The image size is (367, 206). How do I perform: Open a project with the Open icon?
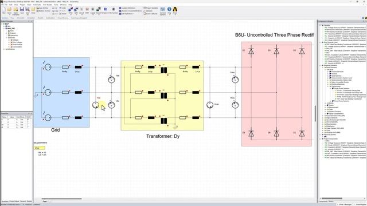tap(9, 10)
